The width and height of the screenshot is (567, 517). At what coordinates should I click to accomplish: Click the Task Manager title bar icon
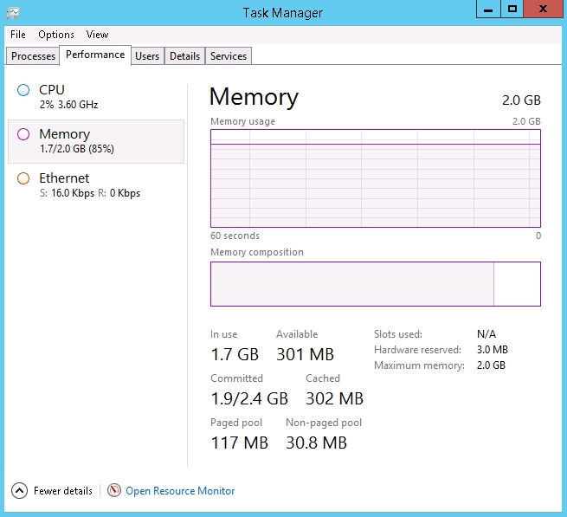(13, 13)
